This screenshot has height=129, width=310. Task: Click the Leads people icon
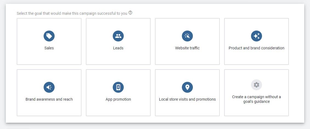click(x=118, y=36)
